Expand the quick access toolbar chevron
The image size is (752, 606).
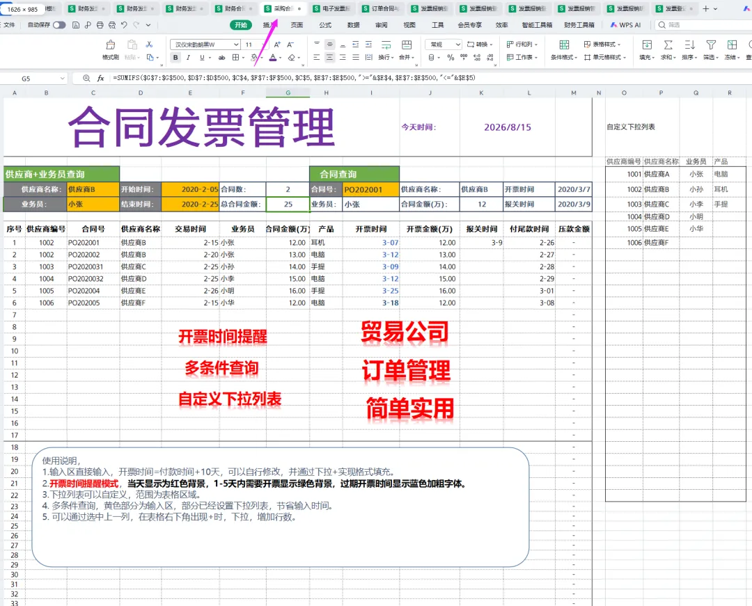click(148, 25)
